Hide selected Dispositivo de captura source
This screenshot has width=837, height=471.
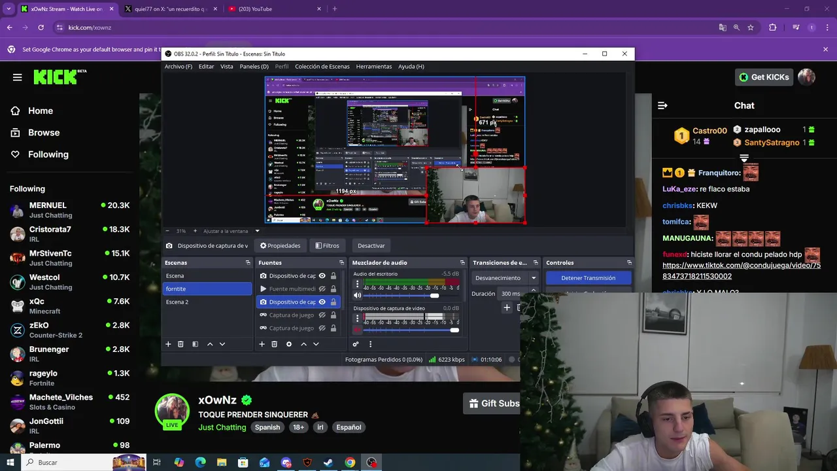tap(322, 302)
